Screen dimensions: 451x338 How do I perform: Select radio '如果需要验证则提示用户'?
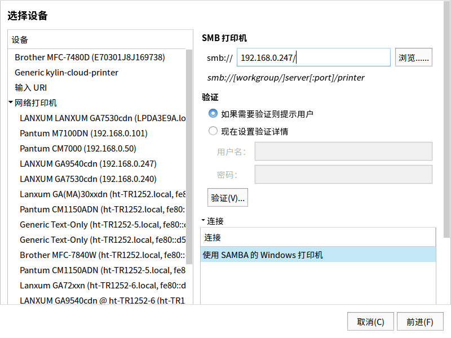pos(213,114)
